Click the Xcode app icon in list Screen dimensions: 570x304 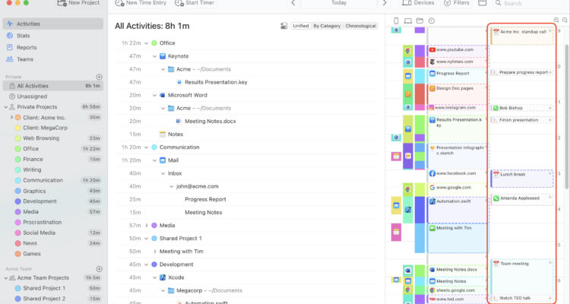coord(163,277)
